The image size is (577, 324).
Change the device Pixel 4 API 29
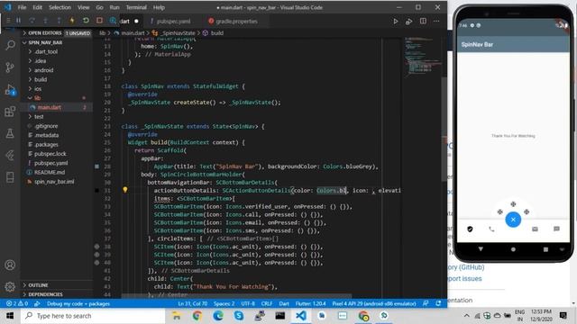374,304
